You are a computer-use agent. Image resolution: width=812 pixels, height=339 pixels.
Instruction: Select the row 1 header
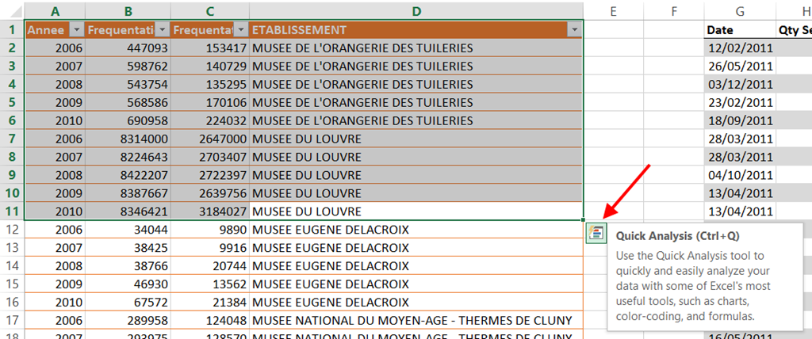click(x=12, y=30)
